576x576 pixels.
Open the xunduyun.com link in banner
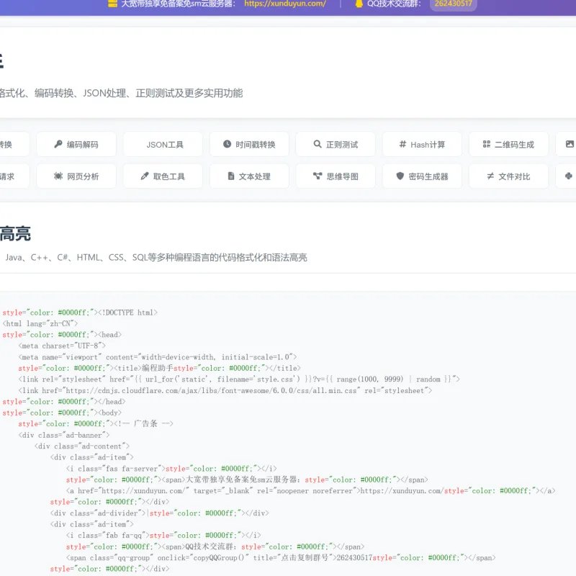285,4
